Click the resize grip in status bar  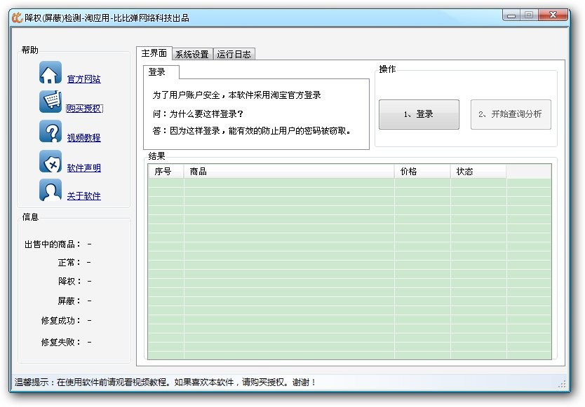pyautogui.click(x=562, y=385)
